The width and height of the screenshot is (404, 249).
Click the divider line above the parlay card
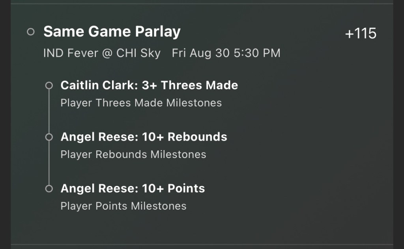pyautogui.click(x=202, y=4)
